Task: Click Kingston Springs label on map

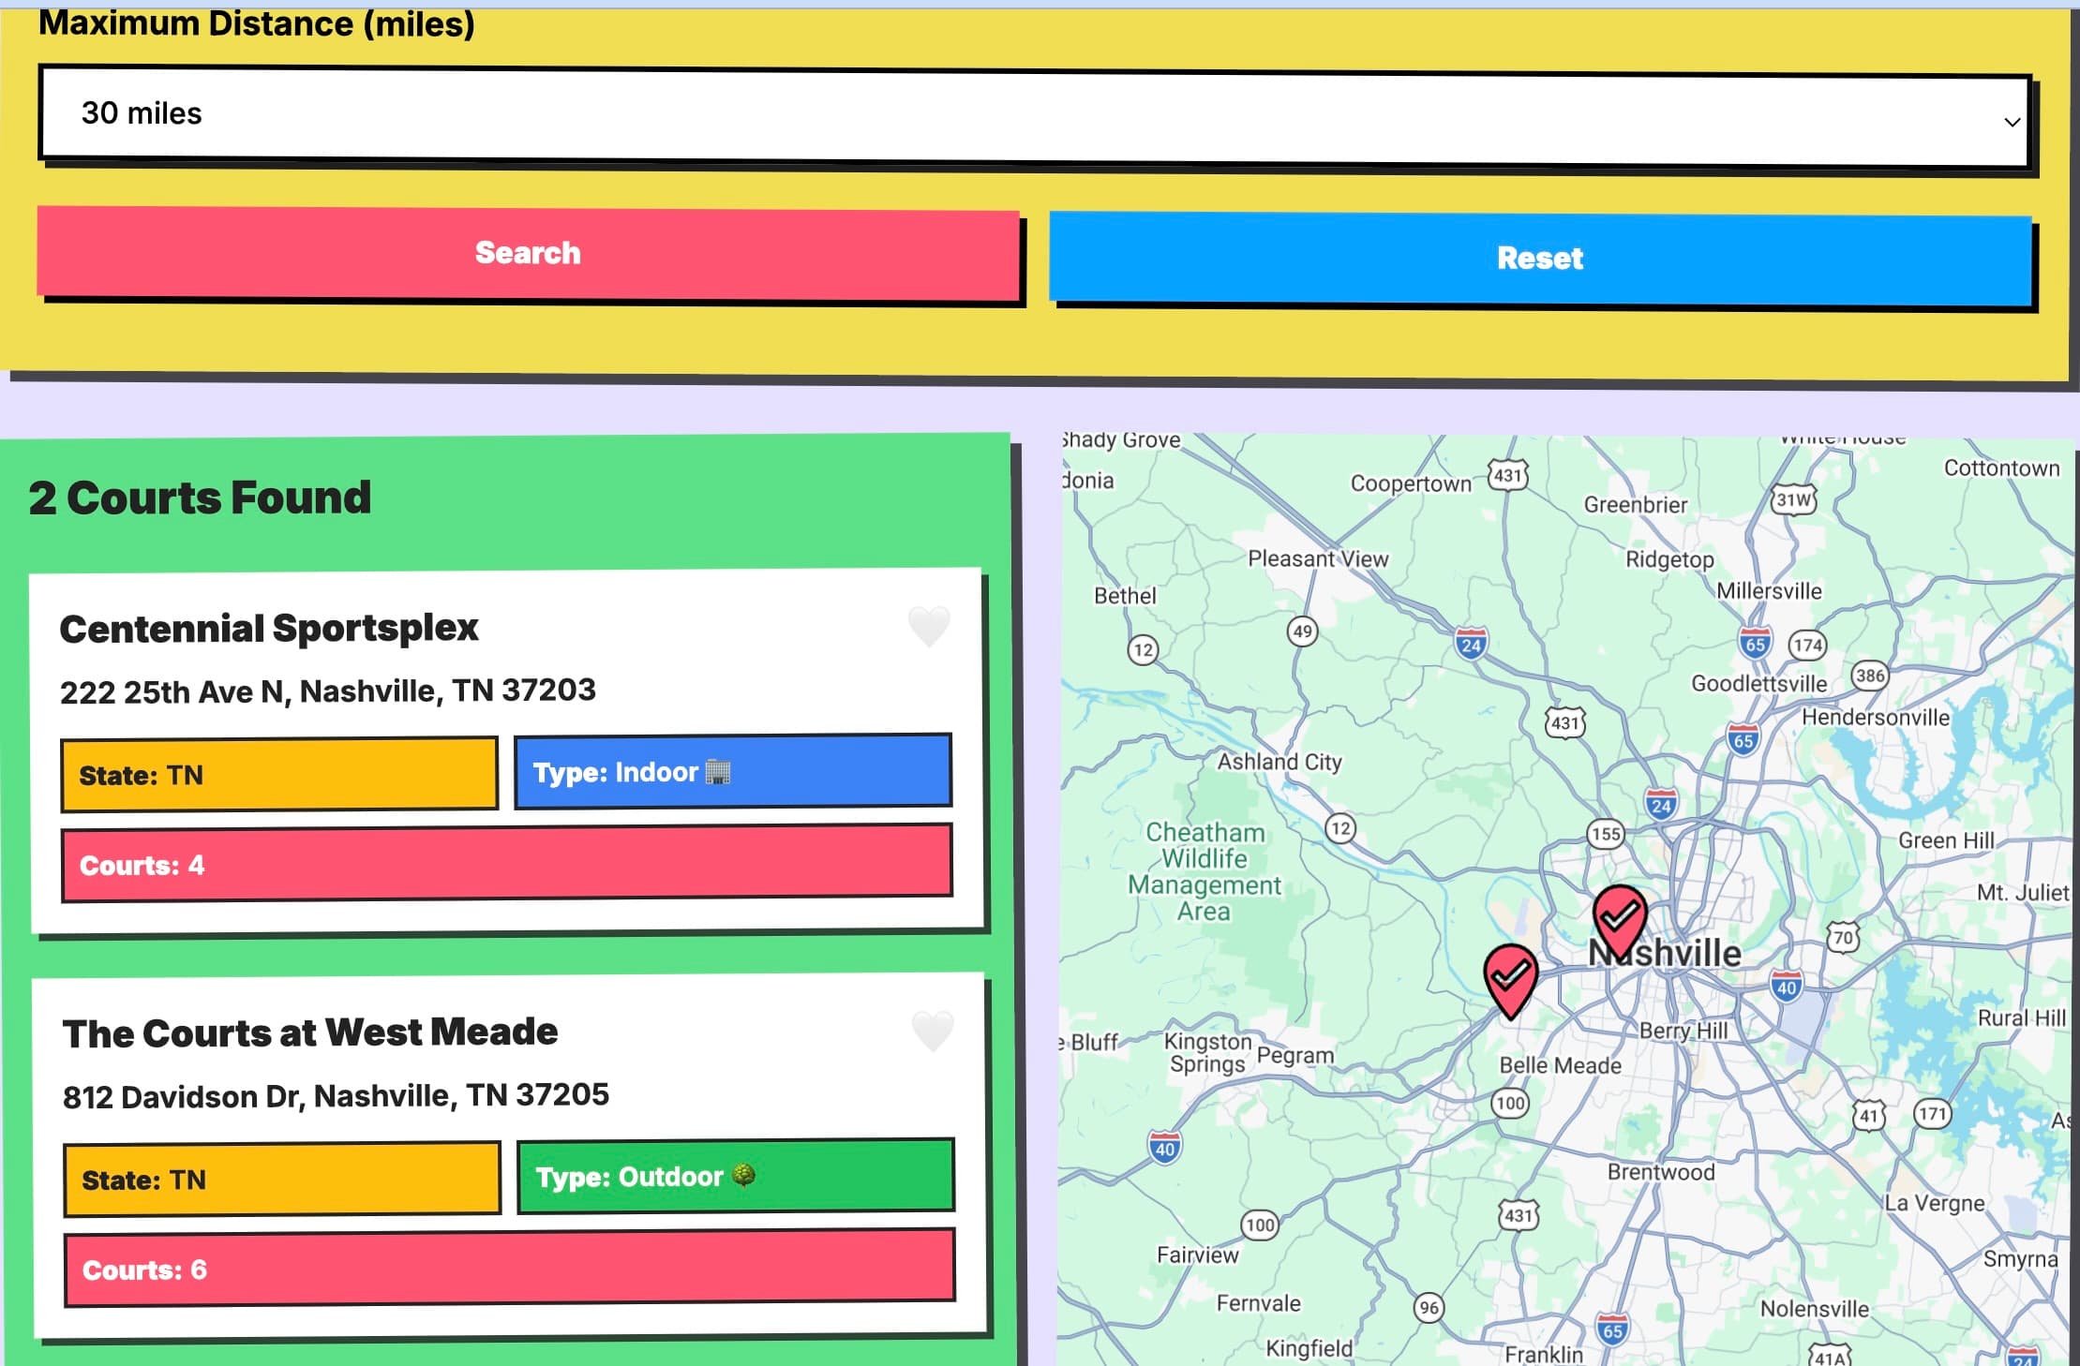Action: click(x=1207, y=1052)
